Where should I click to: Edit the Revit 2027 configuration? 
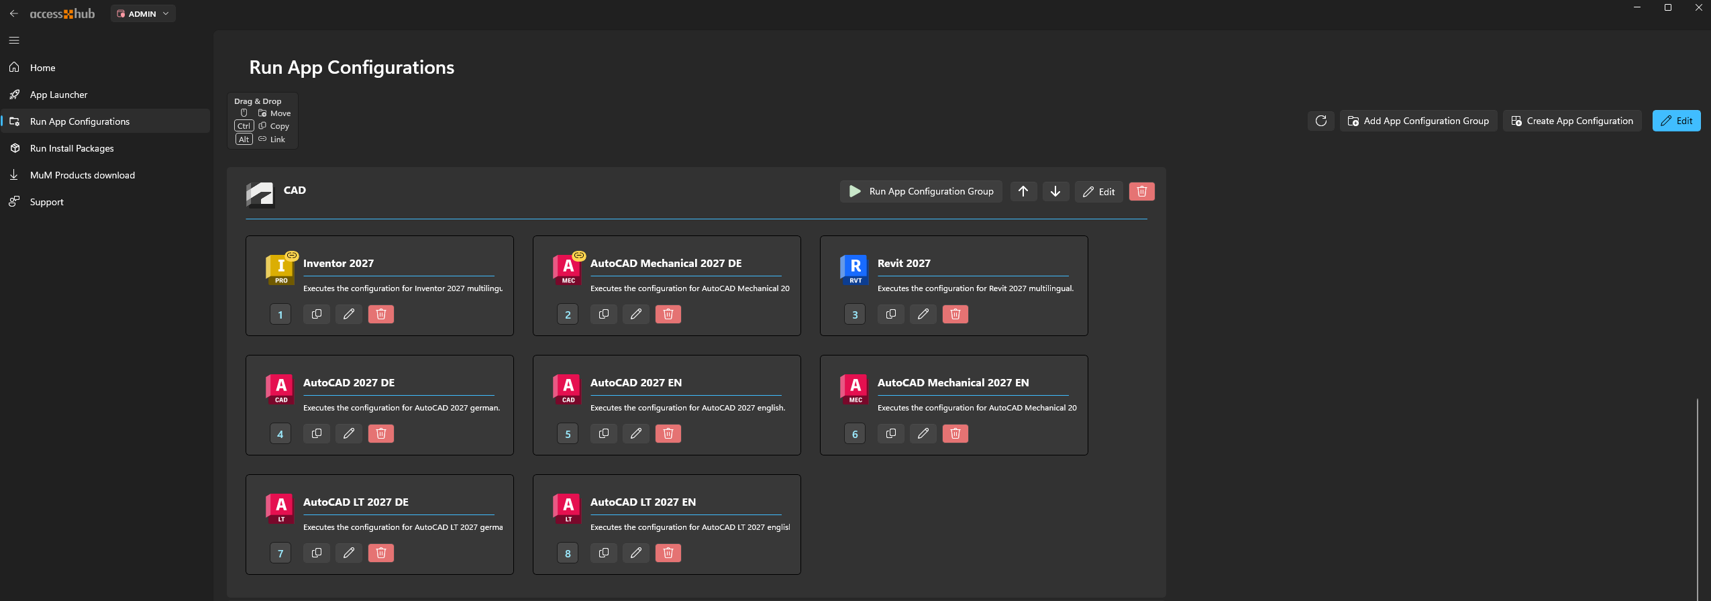923,314
